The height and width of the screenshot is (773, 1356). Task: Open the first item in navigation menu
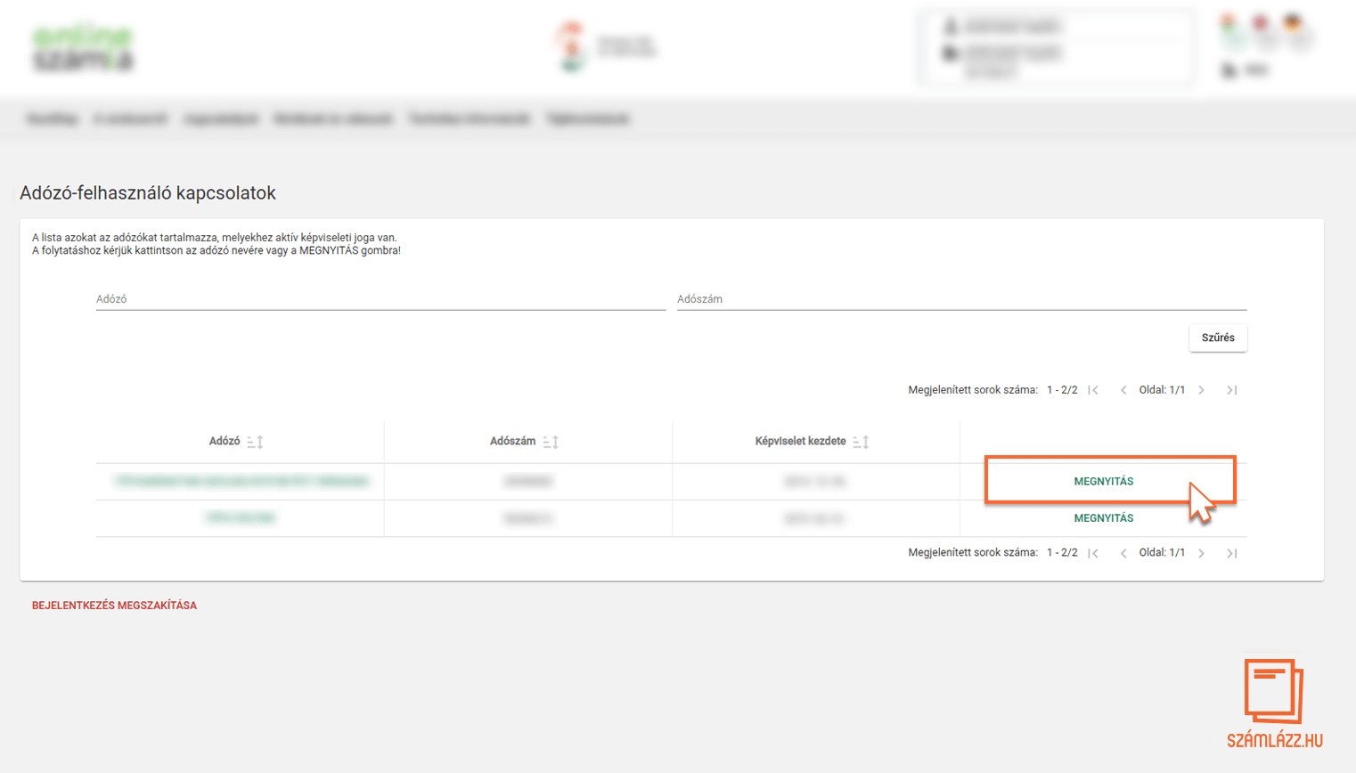click(52, 118)
